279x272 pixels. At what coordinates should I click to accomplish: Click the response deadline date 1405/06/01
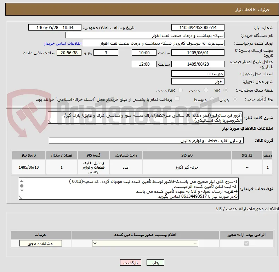(x=198, y=53)
